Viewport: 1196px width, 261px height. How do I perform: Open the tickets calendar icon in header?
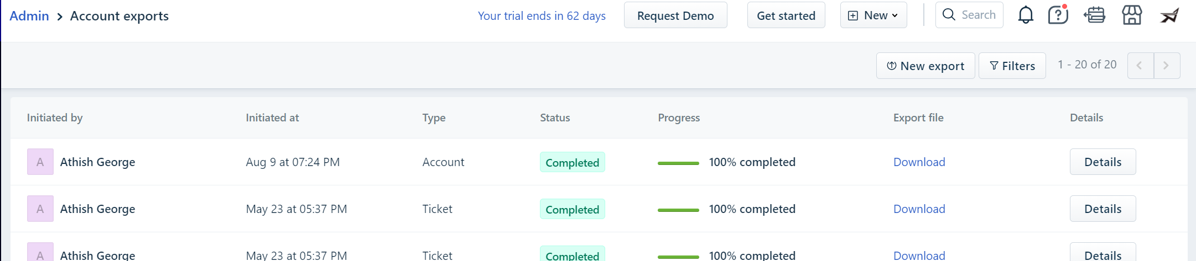(x=1095, y=15)
